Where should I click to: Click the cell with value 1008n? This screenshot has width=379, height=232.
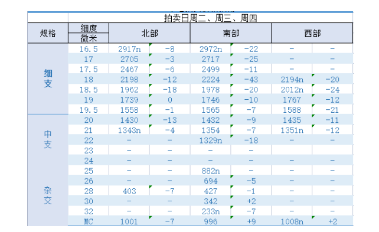pos(292,221)
